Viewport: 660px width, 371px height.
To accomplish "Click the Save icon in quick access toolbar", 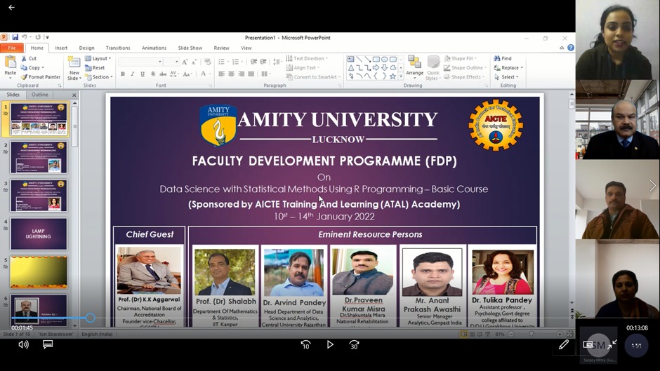I will pyautogui.click(x=15, y=37).
